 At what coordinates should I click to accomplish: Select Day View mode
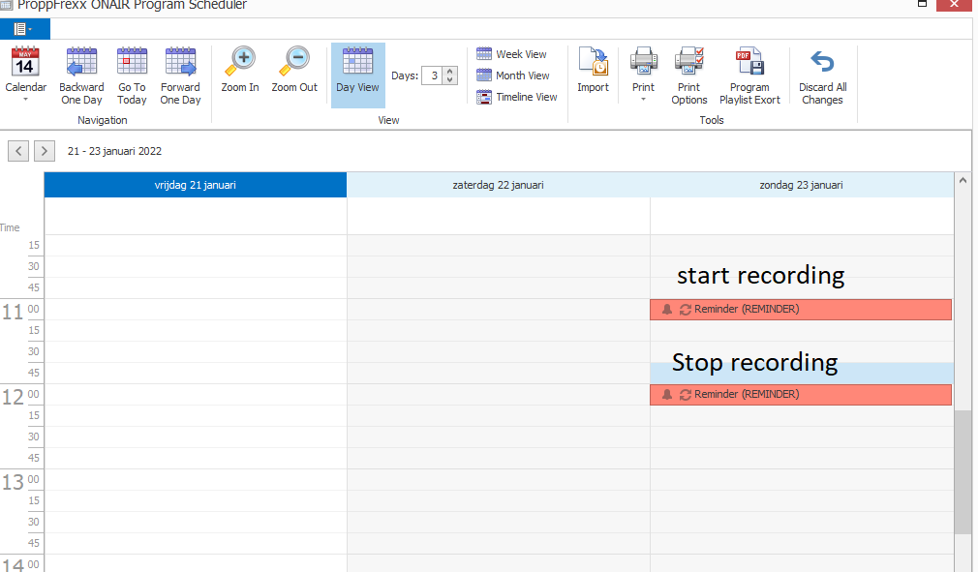click(358, 75)
